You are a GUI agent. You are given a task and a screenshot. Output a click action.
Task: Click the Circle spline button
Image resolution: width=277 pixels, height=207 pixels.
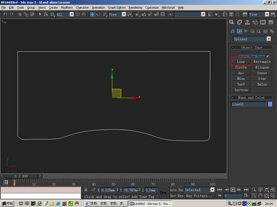point(241,67)
